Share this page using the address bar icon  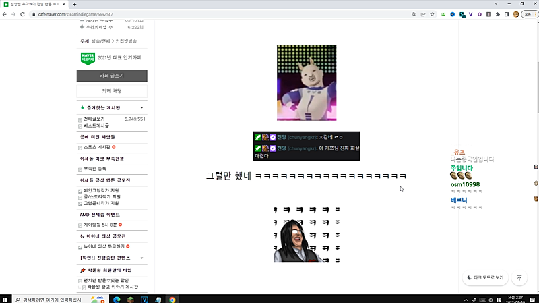click(x=423, y=14)
